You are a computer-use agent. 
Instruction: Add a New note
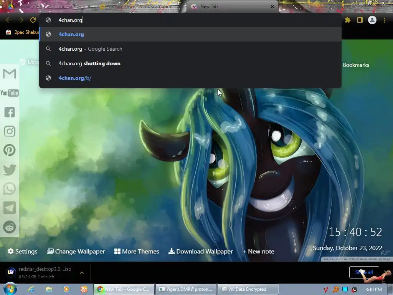click(258, 251)
